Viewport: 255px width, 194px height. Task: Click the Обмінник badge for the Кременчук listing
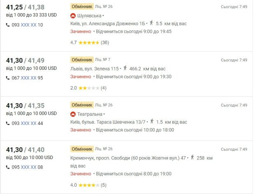[x=82, y=149]
